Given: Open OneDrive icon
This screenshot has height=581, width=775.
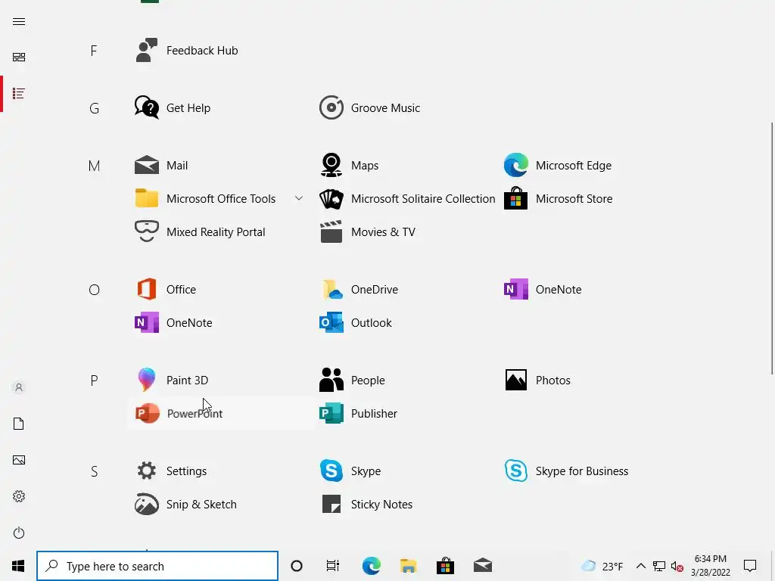Looking at the screenshot, I should 332,290.
